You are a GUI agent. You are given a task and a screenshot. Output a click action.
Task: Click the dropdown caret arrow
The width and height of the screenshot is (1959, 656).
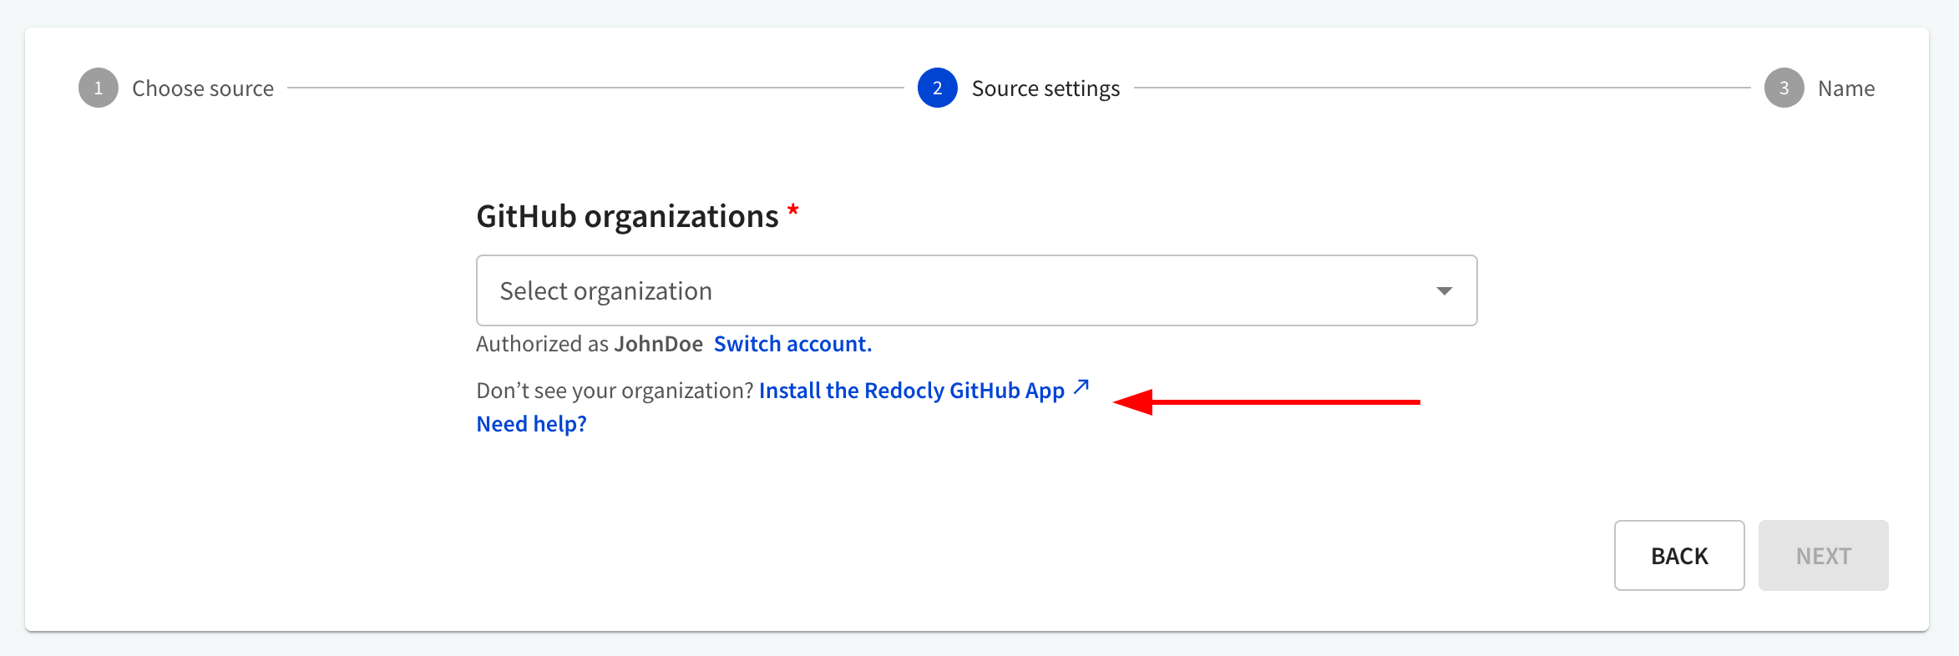[1444, 291]
